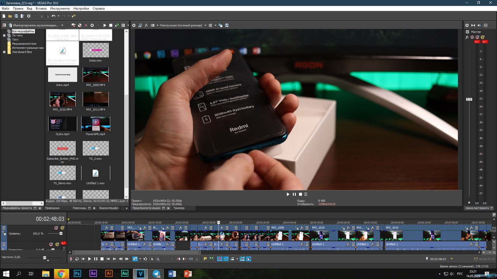This screenshot has height=279, width=497.
Task: Play the video preview below the preview image
Action: click(288, 194)
